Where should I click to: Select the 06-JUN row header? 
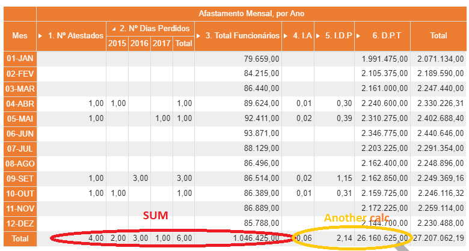[x=20, y=134]
